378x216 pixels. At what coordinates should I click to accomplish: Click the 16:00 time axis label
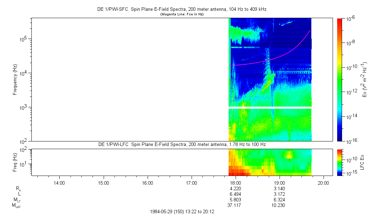click(x=148, y=182)
